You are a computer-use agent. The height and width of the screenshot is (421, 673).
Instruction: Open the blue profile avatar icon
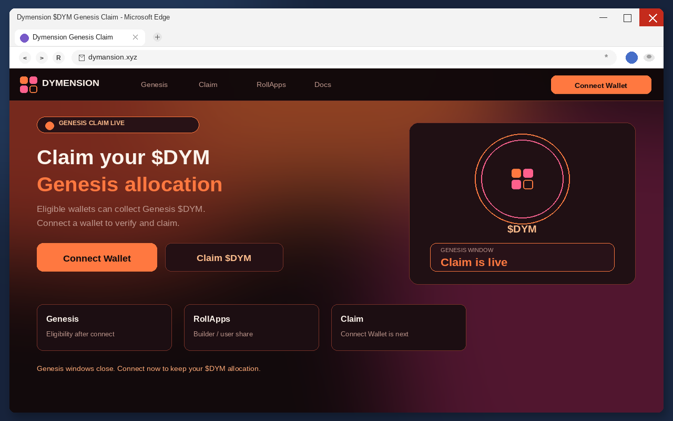click(631, 58)
